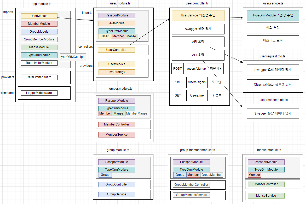The height and width of the screenshot is (204, 305).
Task: Select the MemberController box
Action: pos(117,124)
